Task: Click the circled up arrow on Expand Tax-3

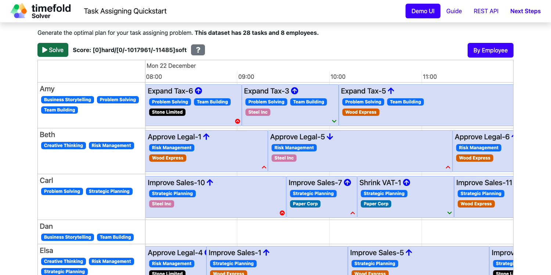Action: tap(295, 91)
